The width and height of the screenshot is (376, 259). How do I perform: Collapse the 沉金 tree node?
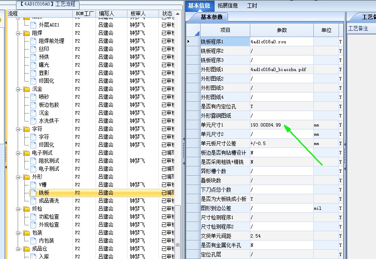click(18, 89)
